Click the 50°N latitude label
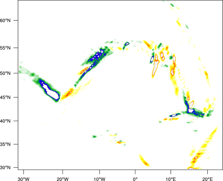This screenshot has height=181, width=223. tap(5, 73)
